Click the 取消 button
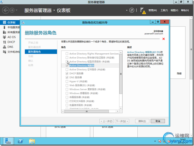Viewport: 194px width, 146px height. [158, 121]
